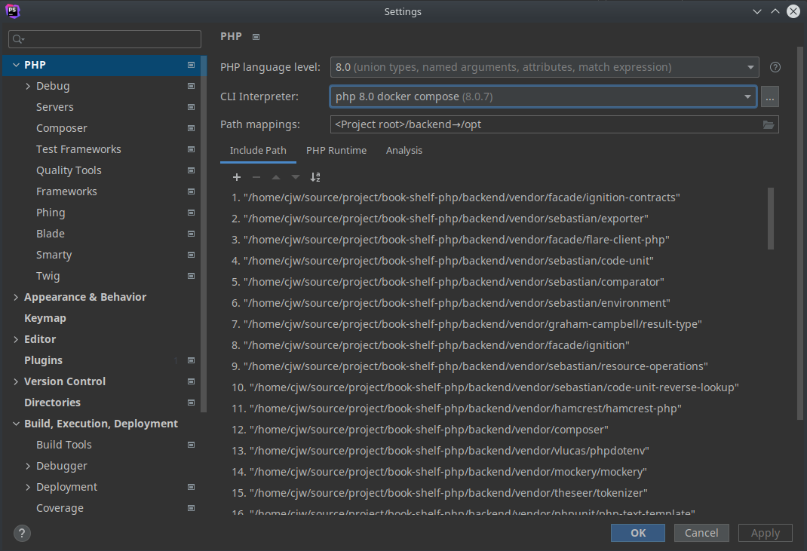Click the project settings icon beside Composer

tap(191, 128)
